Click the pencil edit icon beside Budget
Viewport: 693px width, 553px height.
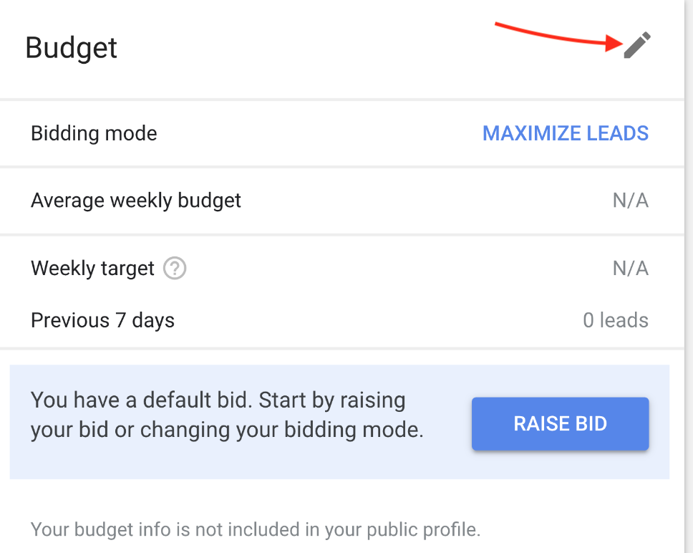click(x=637, y=45)
